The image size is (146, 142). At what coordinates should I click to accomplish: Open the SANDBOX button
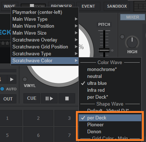pyautogui.click(x=117, y=6)
